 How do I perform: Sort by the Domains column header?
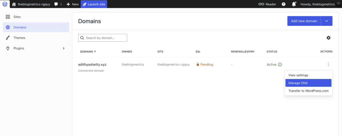(x=88, y=52)
